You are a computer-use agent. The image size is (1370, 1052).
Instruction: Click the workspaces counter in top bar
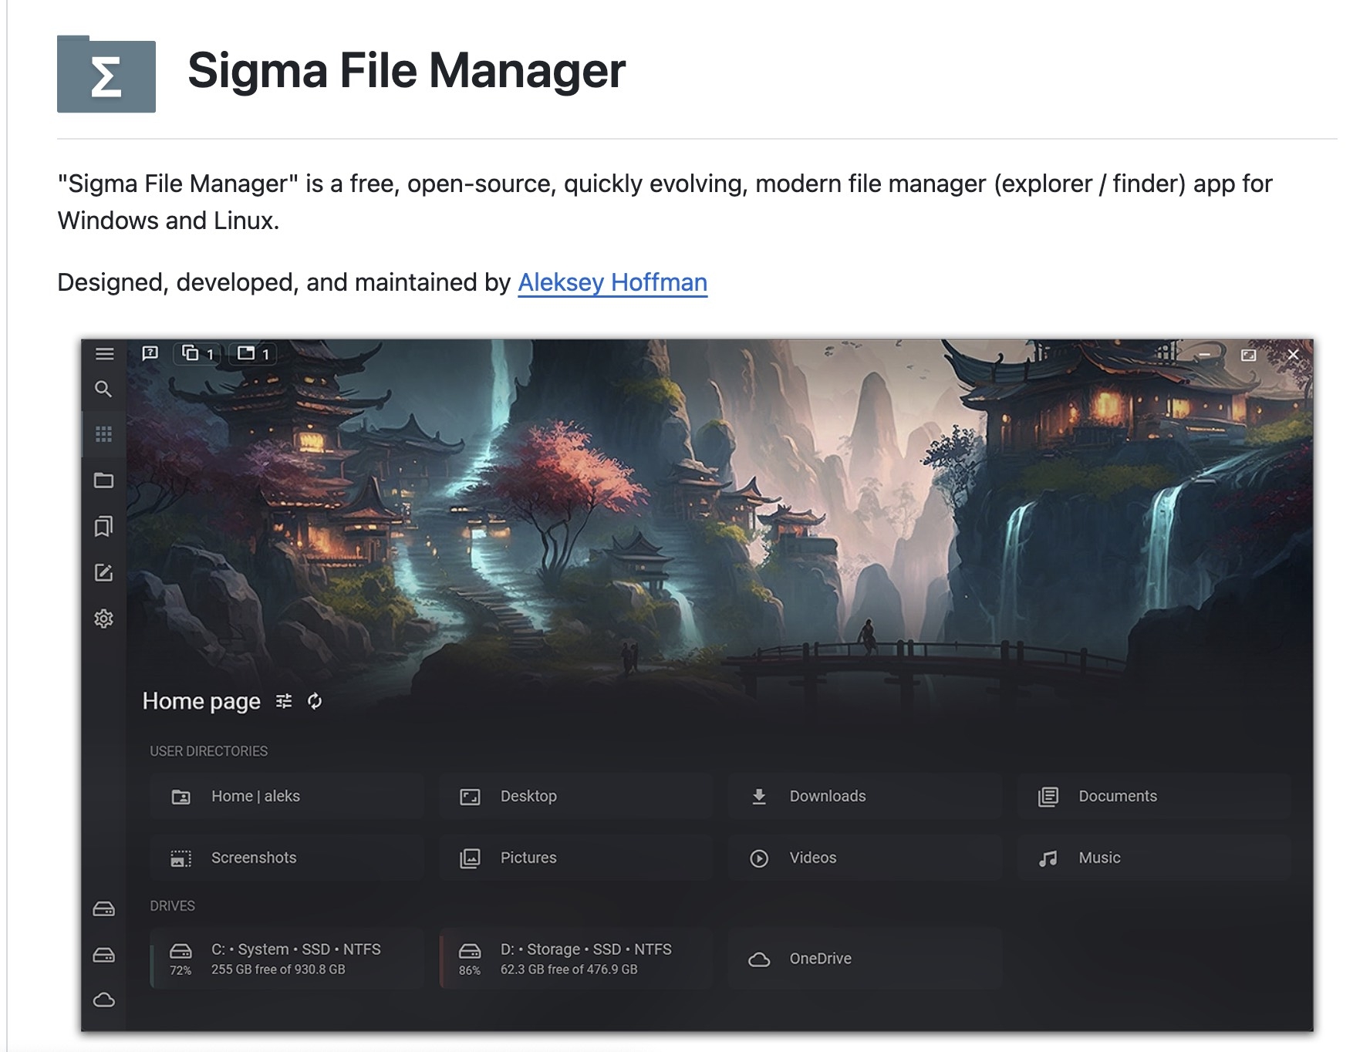point(197,353)
